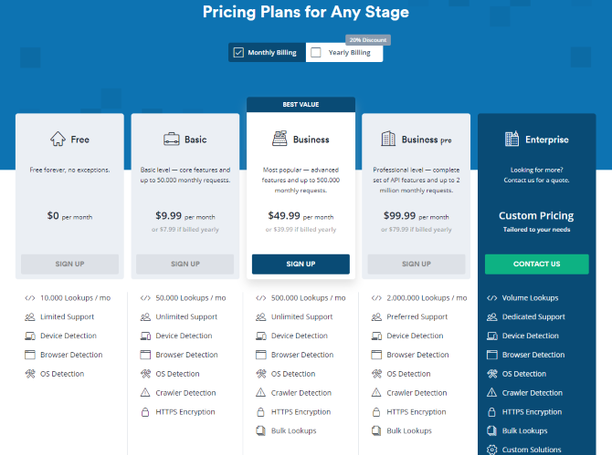
Task: Click the padlock icon in the Basic features list
Action: 145,412
